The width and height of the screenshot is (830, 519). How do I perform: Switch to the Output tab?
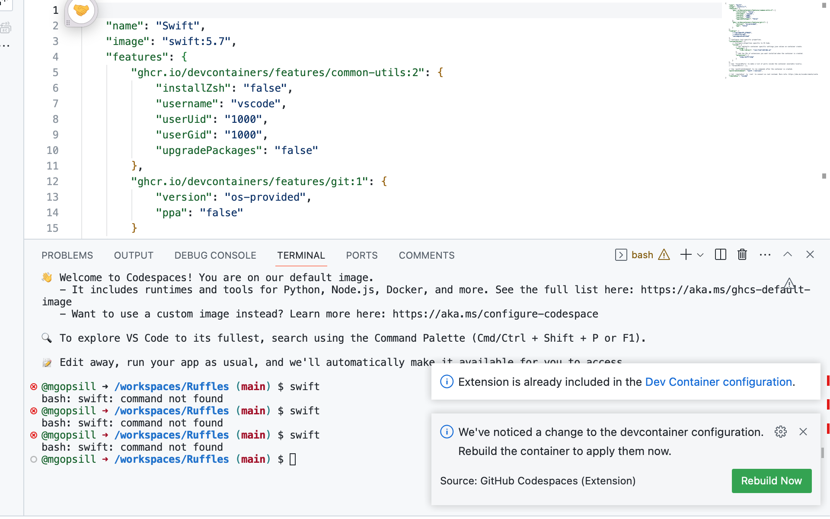pyautogui.click(x=134, y=255)
